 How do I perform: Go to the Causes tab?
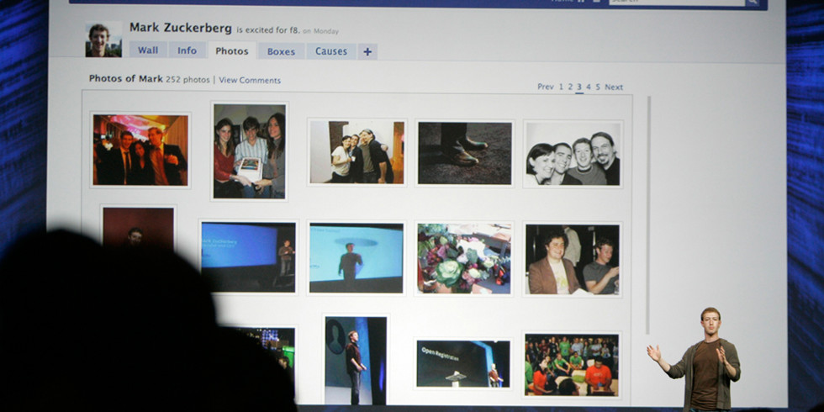pos(331,51)
